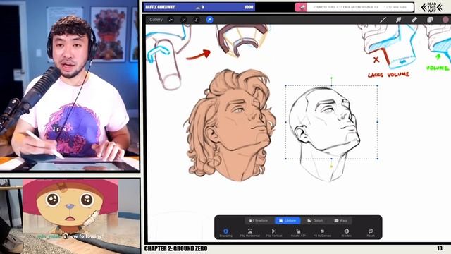Click the 'Chapter 2: Ground Zero' caption
Image resolution: width=451 pixels, height=254 pixels.
tap(175, 248)
